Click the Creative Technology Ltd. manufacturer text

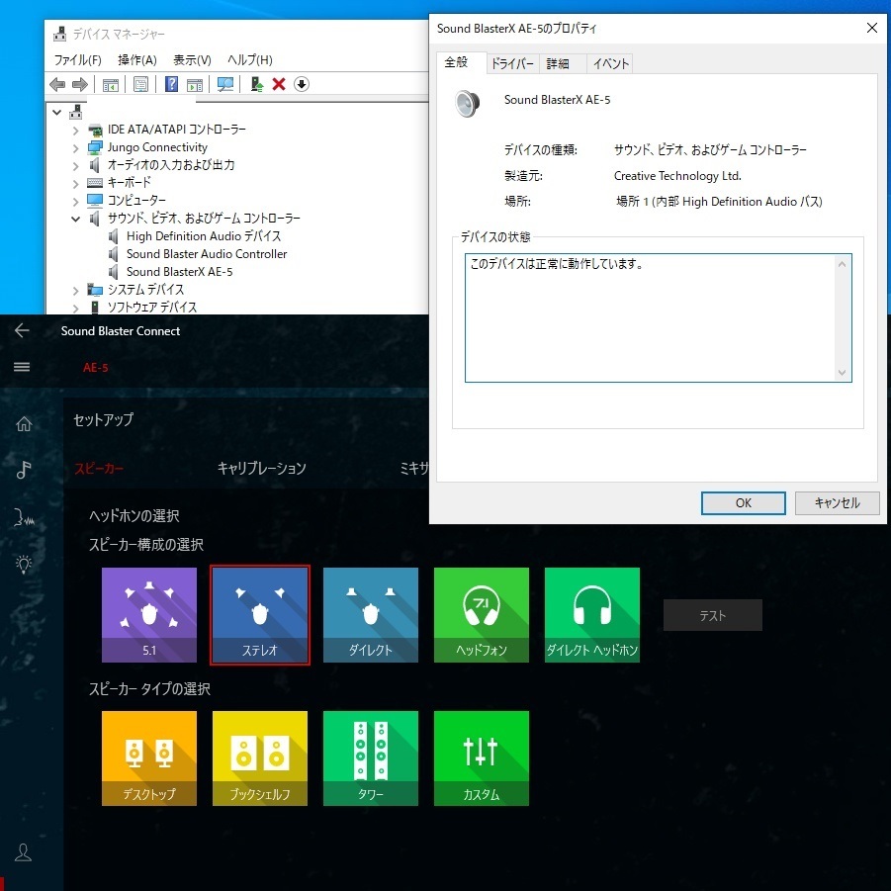tap(677, 176)
